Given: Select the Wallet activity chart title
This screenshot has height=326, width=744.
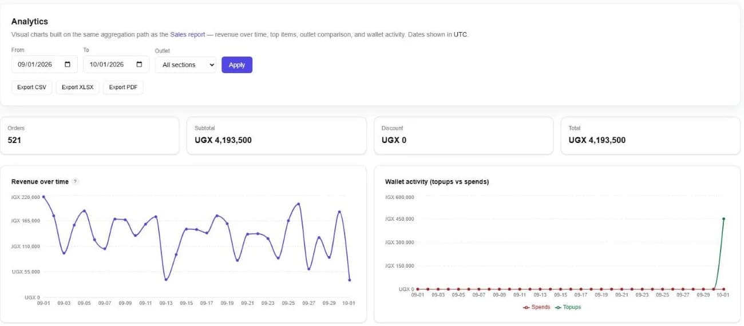Looking at the screenshot, I should pyautogui.click(x=437, y=182).
